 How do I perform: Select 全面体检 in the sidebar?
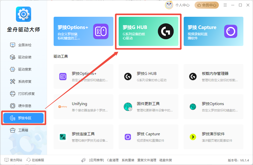click(24, 45)
